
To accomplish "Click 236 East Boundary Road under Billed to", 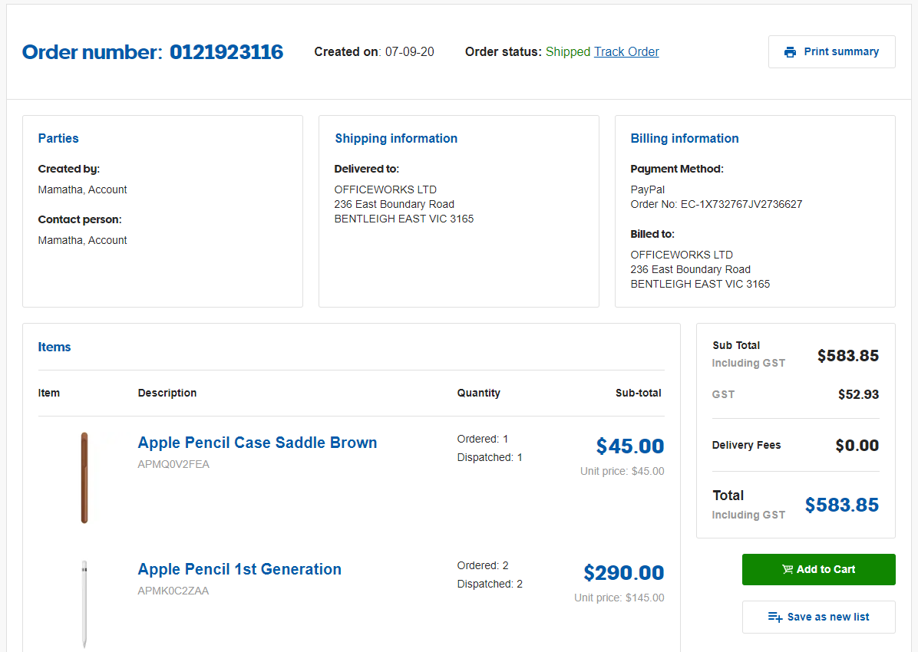I will coord(690,269).
